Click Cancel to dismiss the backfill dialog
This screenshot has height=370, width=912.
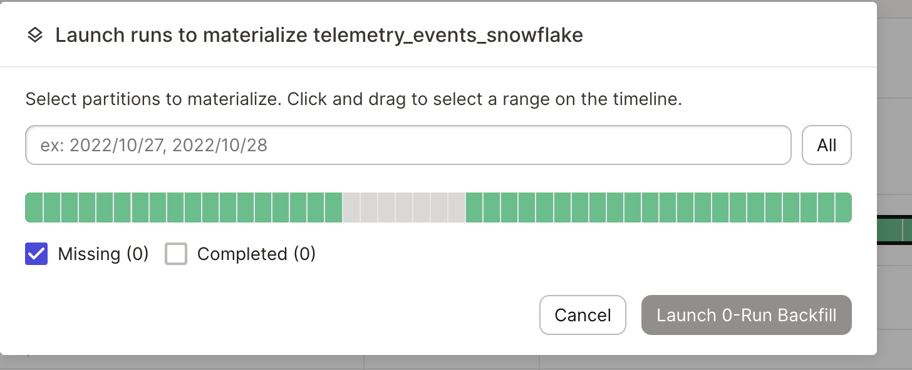583,315
